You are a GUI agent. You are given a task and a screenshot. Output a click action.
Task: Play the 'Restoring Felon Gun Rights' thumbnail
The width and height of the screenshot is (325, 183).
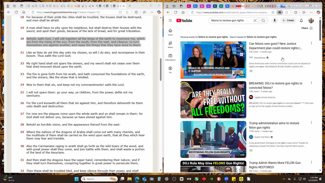pyautogui.click(x=213, y=139)
